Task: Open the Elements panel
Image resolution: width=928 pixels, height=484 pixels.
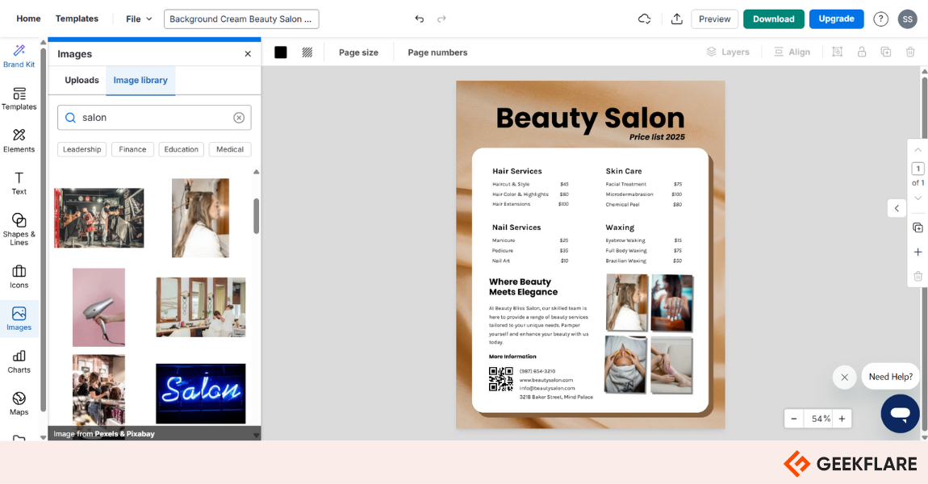Action: point(19,140)
